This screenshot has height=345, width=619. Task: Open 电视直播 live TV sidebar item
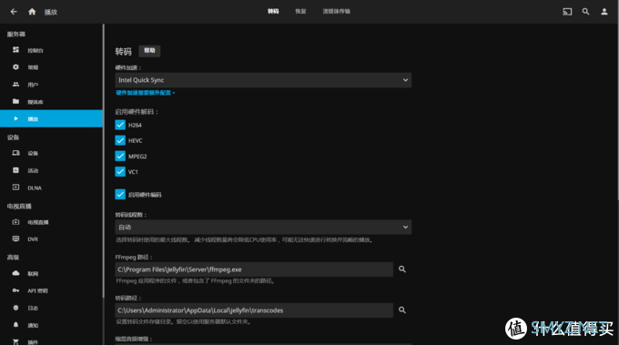point(51,222)
